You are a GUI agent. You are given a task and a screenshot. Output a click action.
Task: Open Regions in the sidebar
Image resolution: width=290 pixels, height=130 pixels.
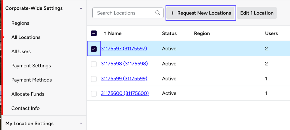pyautogui.click(x=20, y=23)
